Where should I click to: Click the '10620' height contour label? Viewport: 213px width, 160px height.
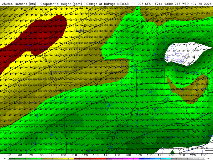tap(157, 83)
